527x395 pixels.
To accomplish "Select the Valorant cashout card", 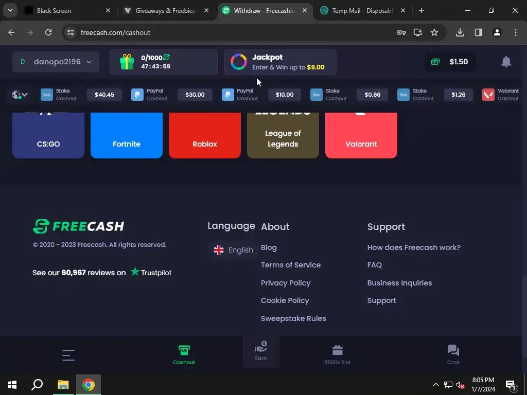I will tap(361, 135).
